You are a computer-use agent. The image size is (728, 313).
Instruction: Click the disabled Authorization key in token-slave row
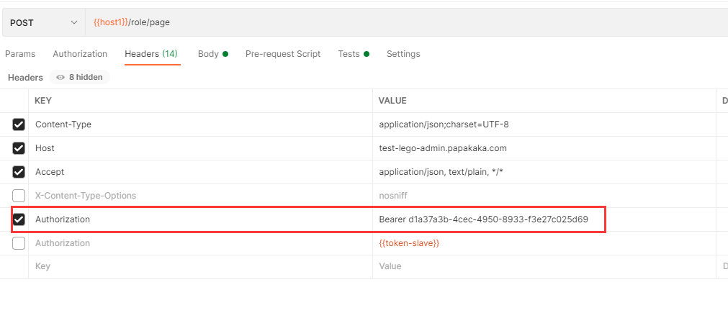coord(201,243)
